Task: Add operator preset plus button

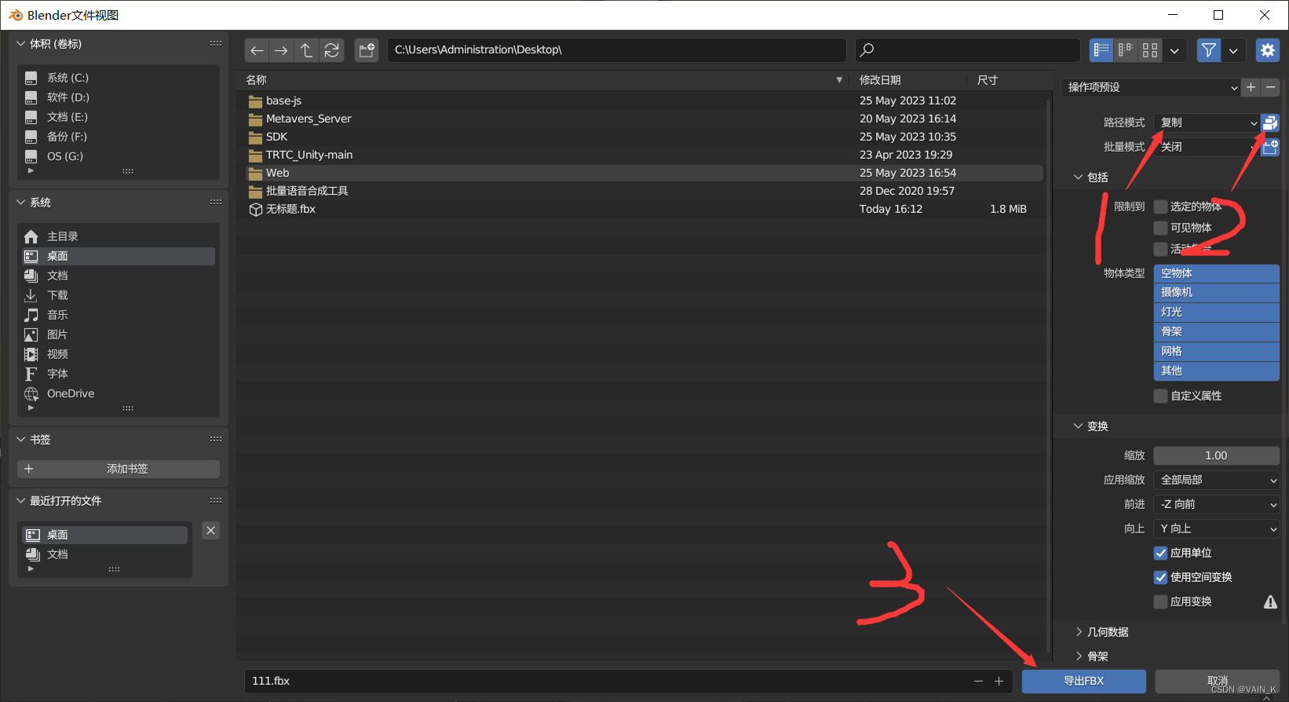Action: tap(1251, 87)
